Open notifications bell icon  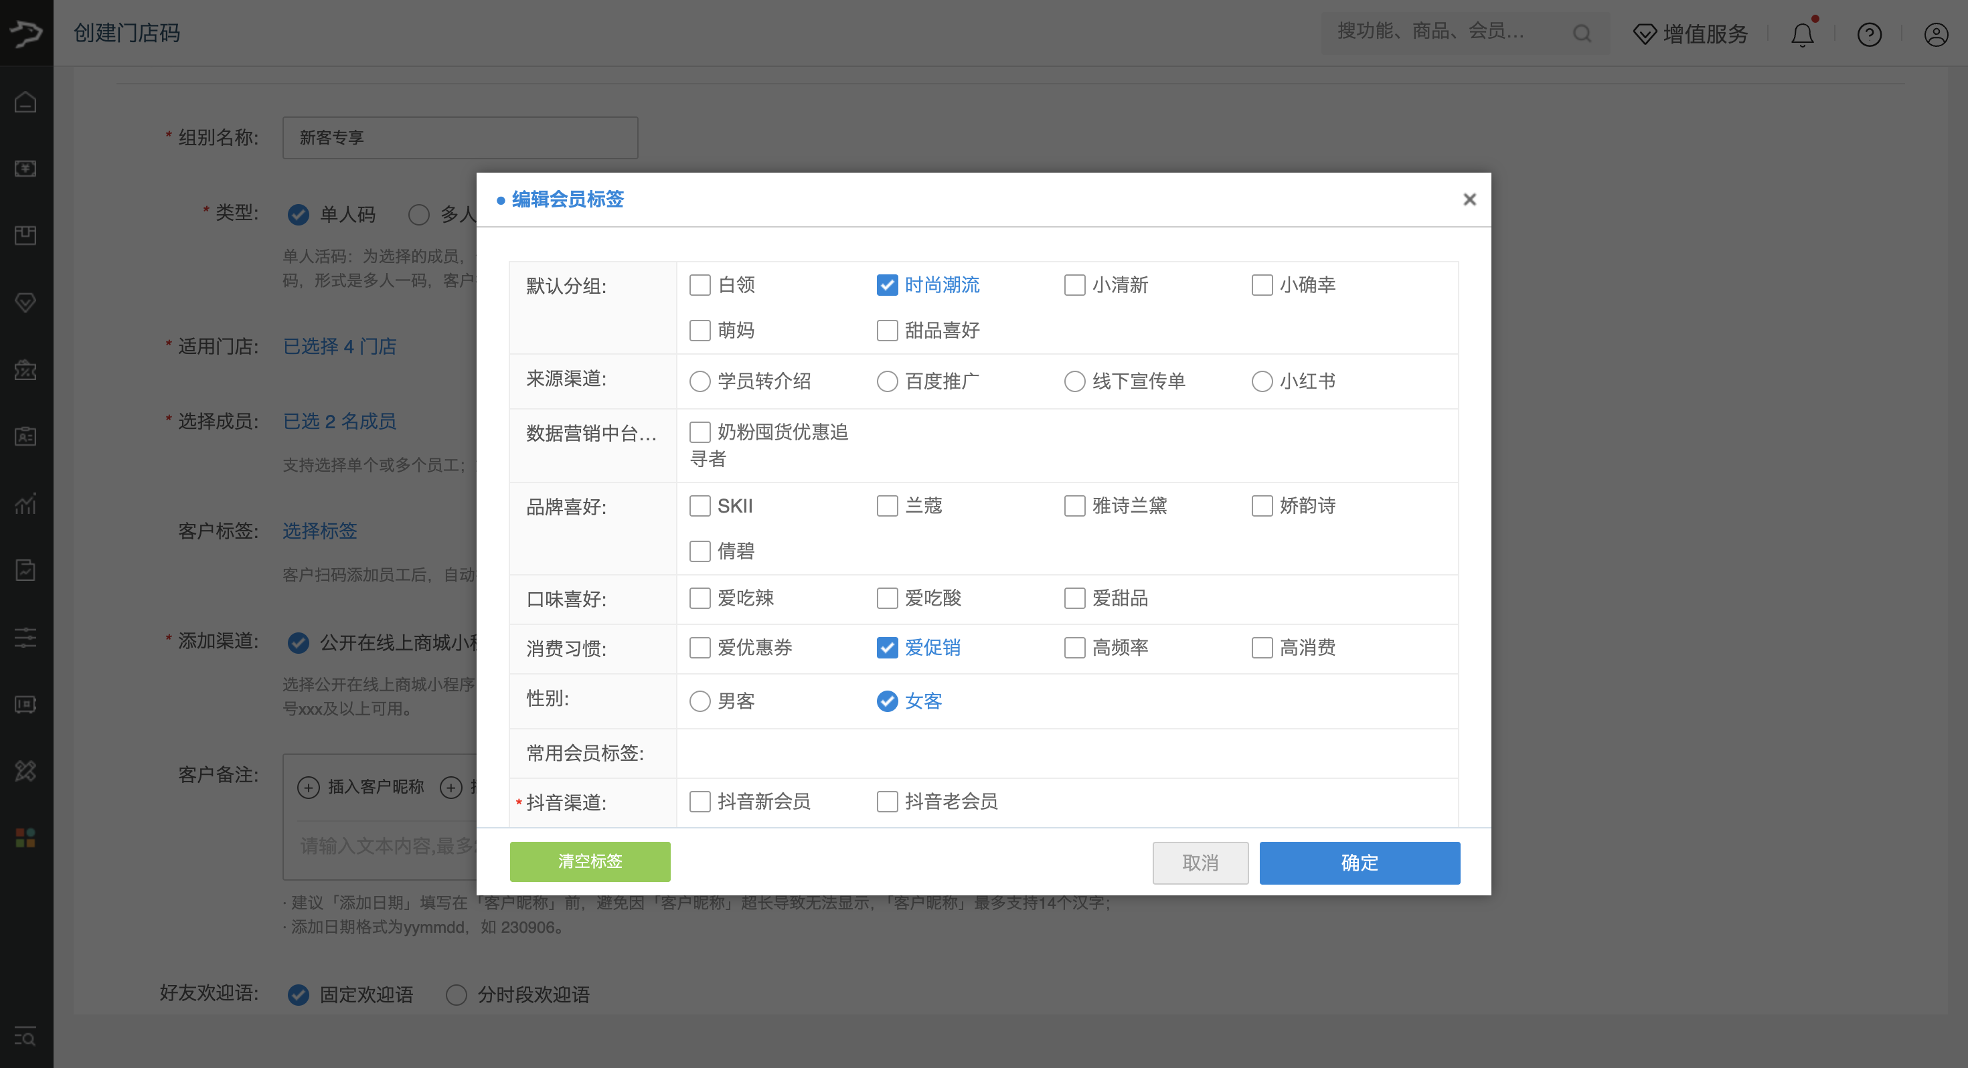point(1802,34)
